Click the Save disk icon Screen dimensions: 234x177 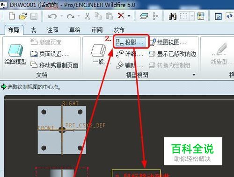point(34,16)
